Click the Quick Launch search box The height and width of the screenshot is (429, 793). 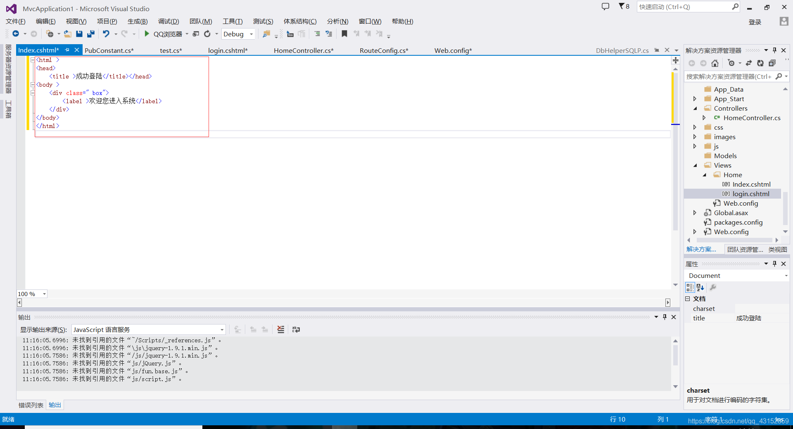(689, 7)
